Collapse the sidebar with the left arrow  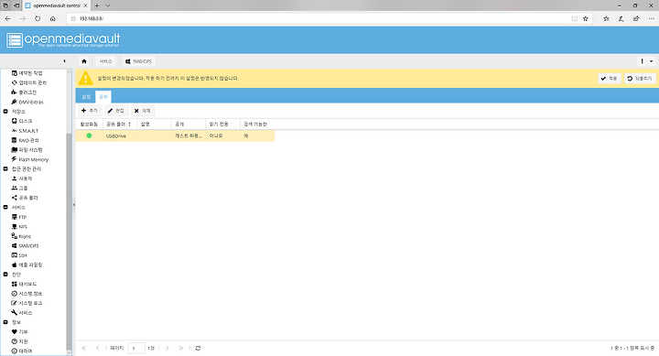pyautogui.click(x=64, y=61)
